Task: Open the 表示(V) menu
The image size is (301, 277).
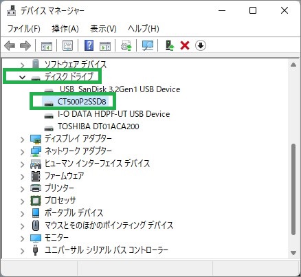Action: pos(103,29)
